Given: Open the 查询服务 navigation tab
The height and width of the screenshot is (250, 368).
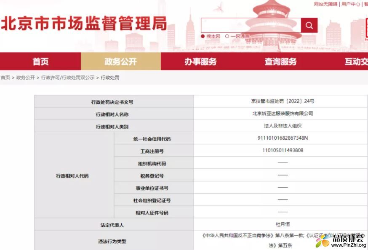Looking at the screenshot, I should 281,61.
